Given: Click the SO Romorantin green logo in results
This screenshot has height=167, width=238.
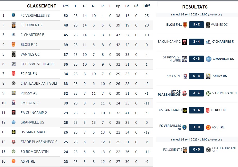Looking at the screenshot, I should 208,93.
